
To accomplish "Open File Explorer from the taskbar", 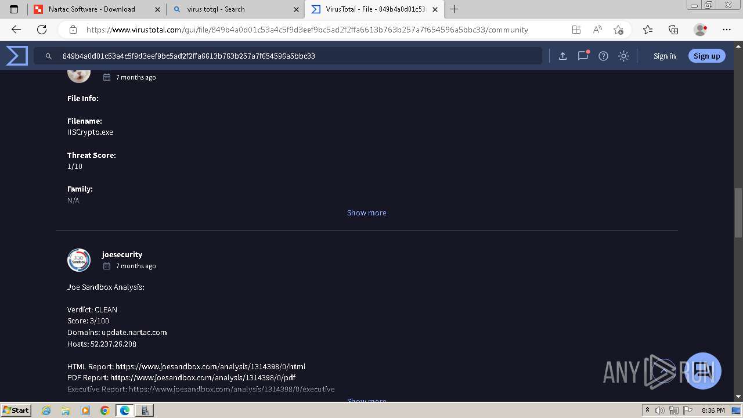I will point(66,410).
